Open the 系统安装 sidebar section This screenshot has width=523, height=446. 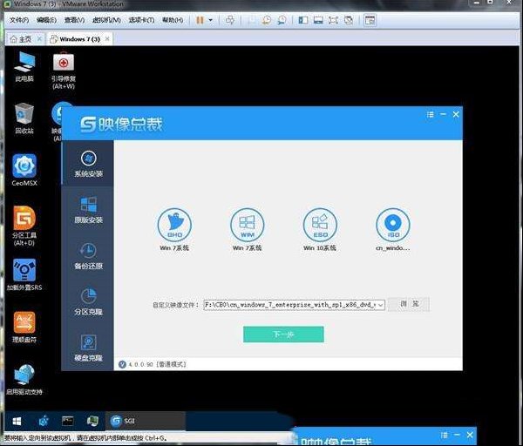pyautogui.click(x=88, y=164)
